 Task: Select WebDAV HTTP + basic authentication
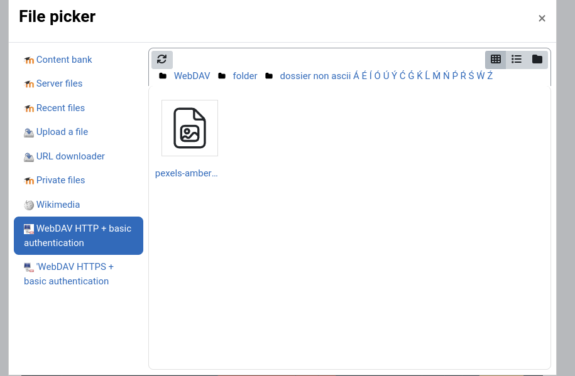pyautogui.click(x=79, y=235)
